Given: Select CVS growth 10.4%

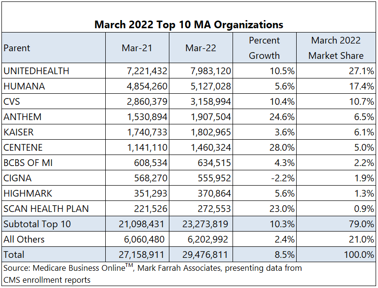Looking at the screenshot, I should coord(282,101).
